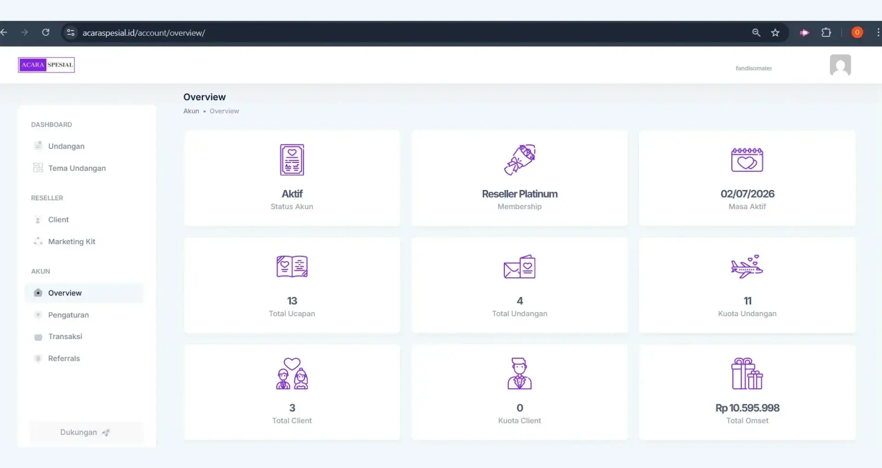Click the Acara Spesial logo
The width and height of the screenshot is (882, 468).
point(46,65)
